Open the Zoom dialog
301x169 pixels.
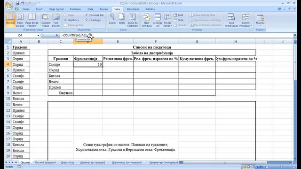(112, 19)
